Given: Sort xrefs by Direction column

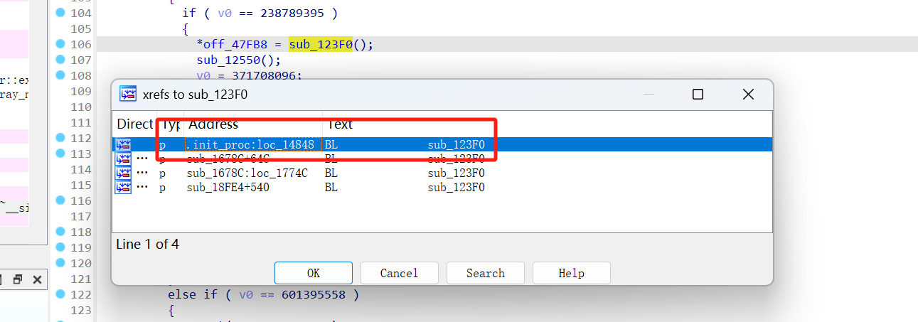Looking at the screenshot, I should [x=134, y=124].
